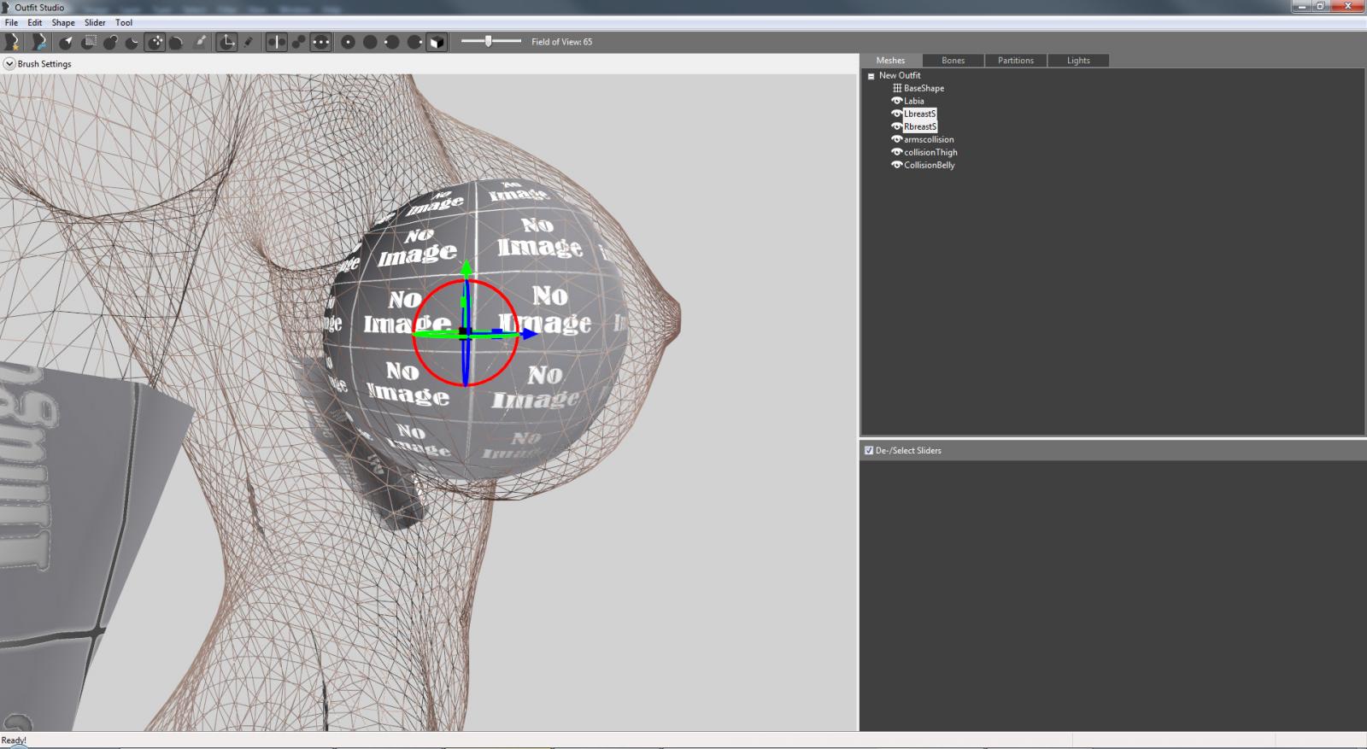This screenshot has height=749, width=1367.
Task: Click the Ready! status bar text
Action: point(14,740)
